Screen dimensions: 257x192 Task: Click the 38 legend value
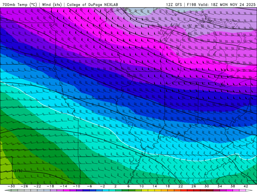233,186
